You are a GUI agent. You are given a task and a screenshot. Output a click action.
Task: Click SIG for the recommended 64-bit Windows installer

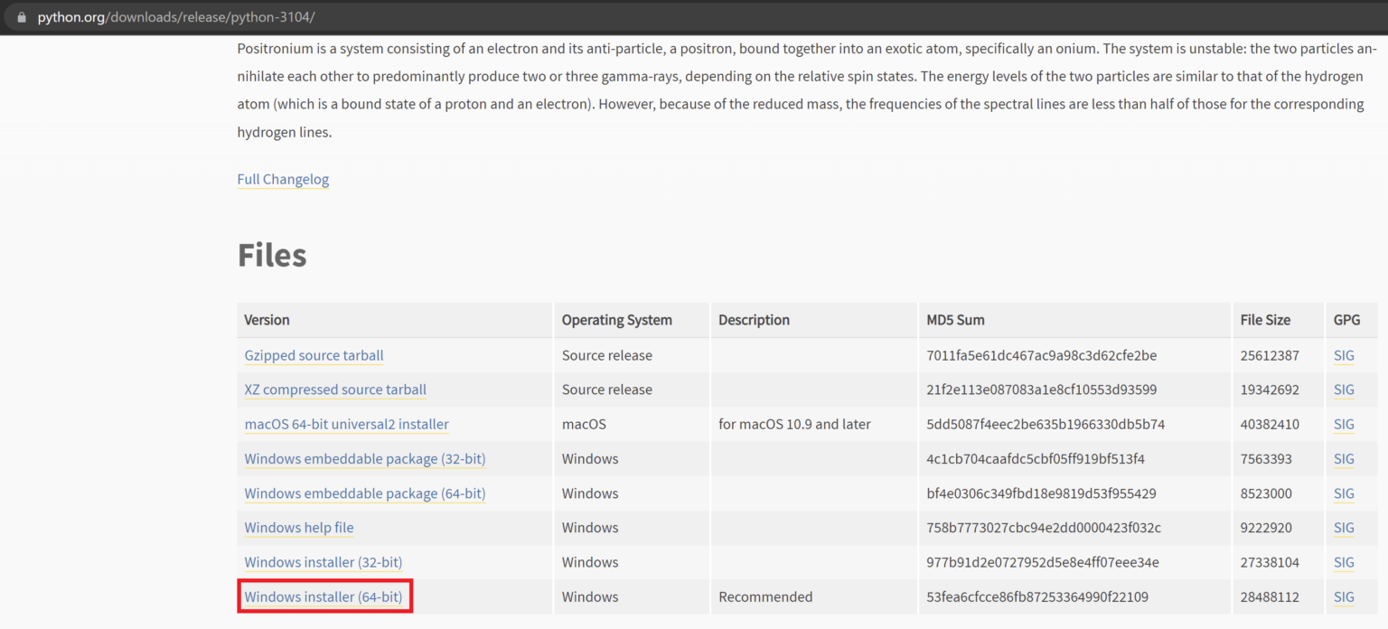click(1344, 596)
